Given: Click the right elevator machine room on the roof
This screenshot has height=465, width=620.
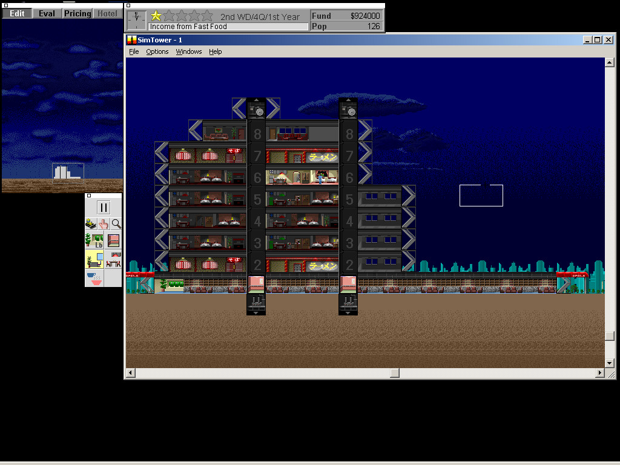Looking at the screenshot, I should (348, 109).
